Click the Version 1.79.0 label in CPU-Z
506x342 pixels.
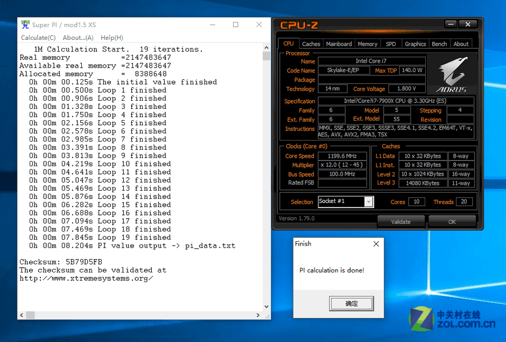[x=297, y=219]
